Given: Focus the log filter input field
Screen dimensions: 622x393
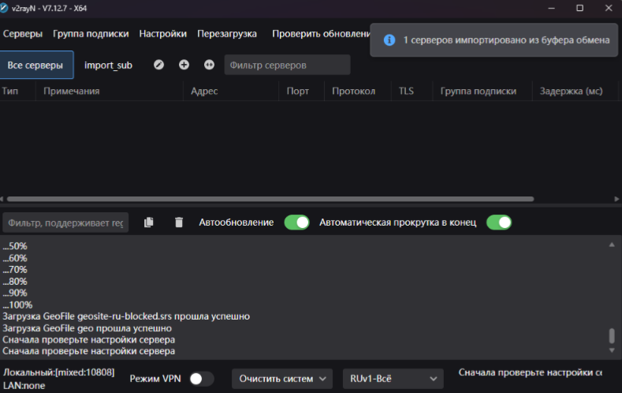Looking at the screenshot, I should pos(65,223).
